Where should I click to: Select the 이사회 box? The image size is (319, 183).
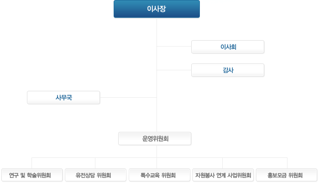228,47
